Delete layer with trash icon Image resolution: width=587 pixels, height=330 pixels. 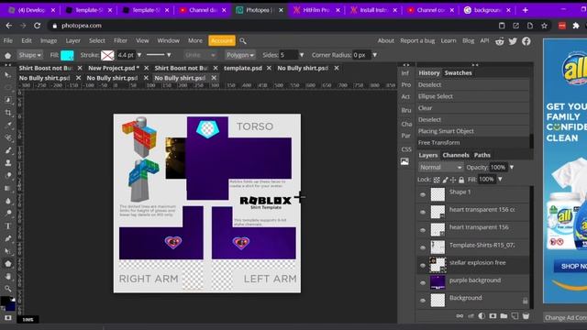click(x=526, y=316)
